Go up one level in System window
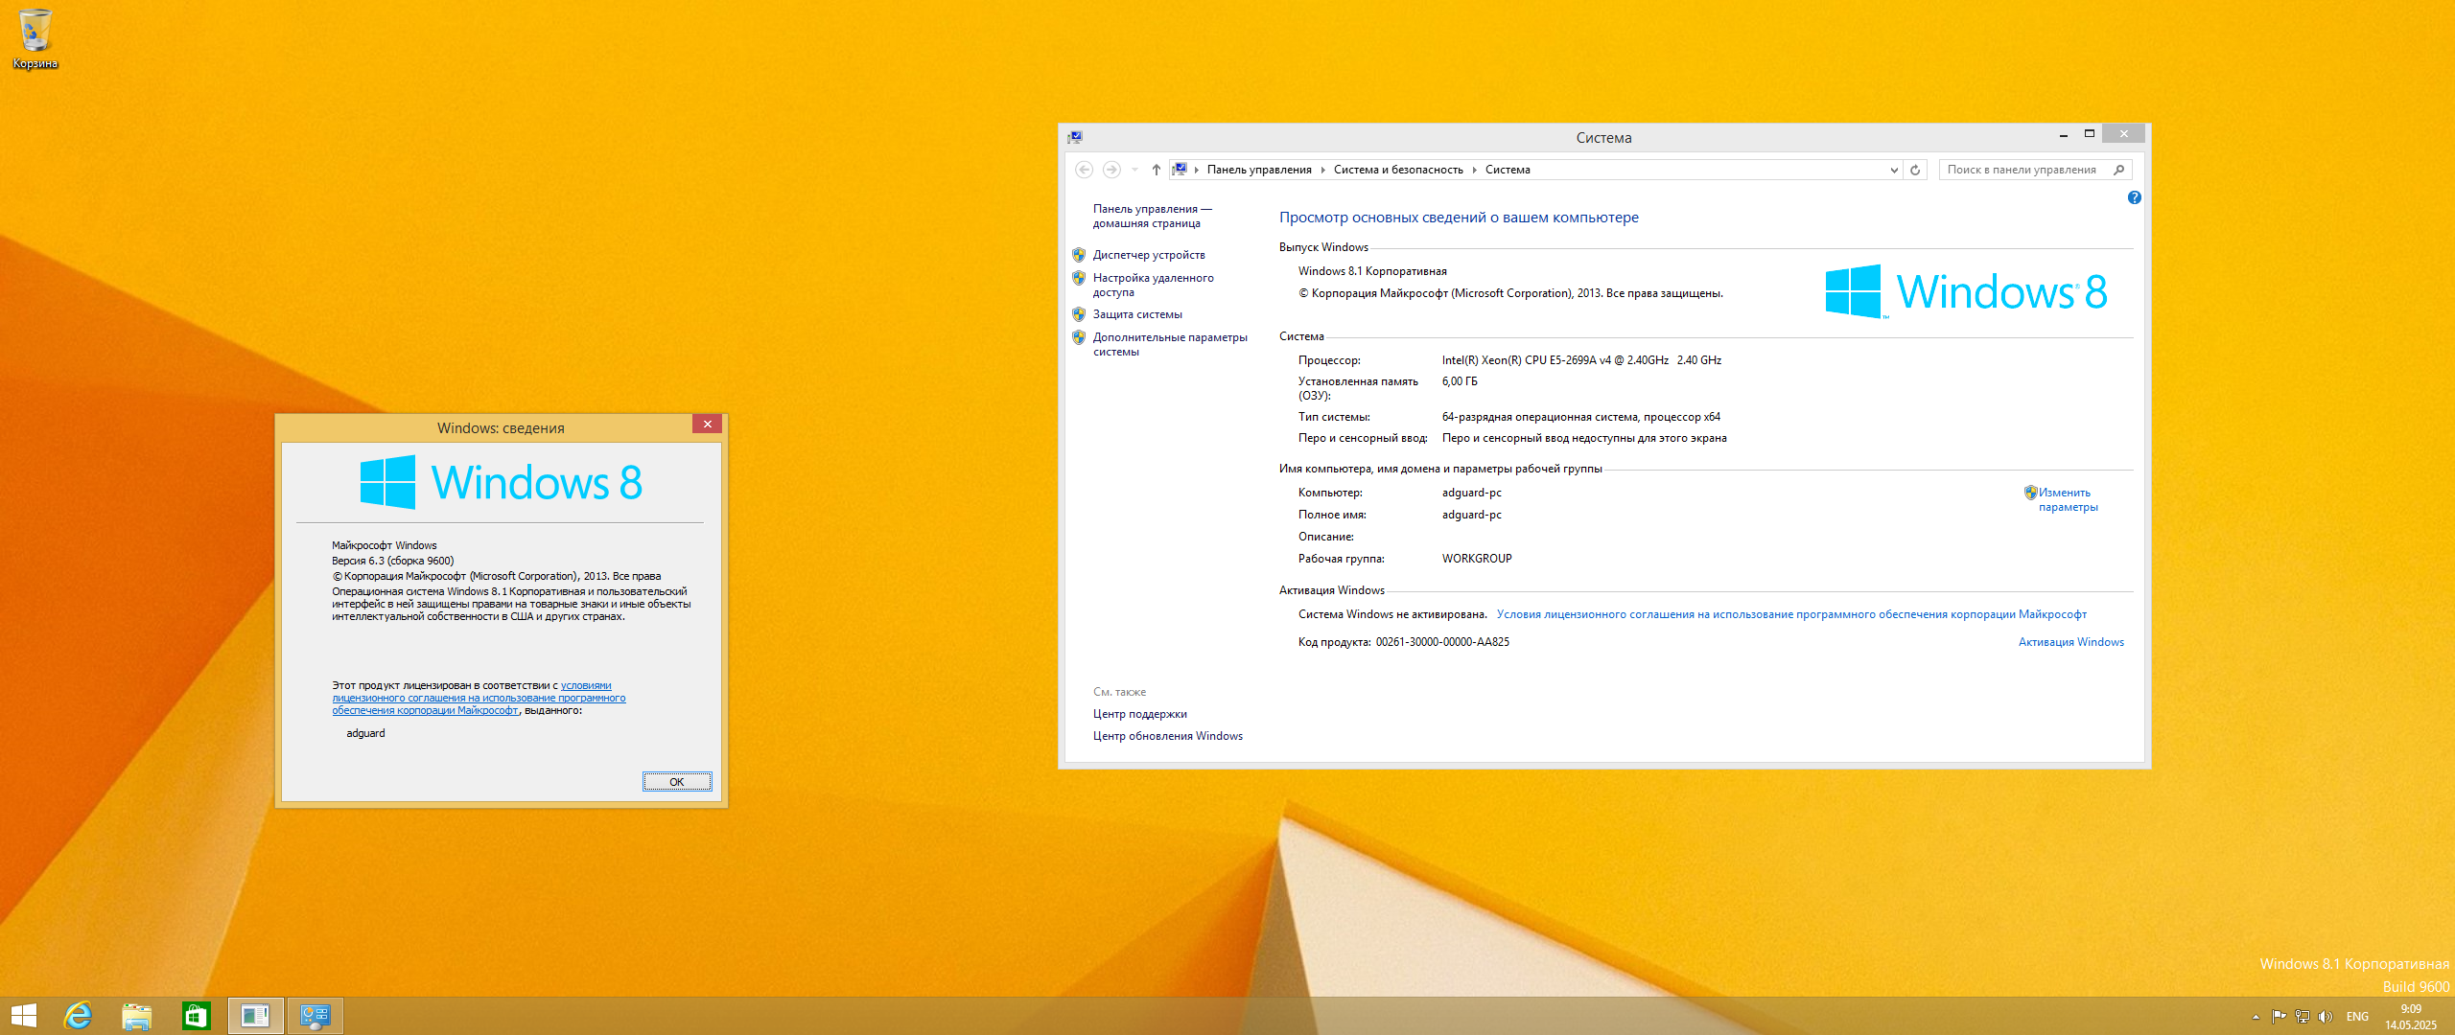This screenshot has height=1035, width=2455. (x=1157, y=170)
